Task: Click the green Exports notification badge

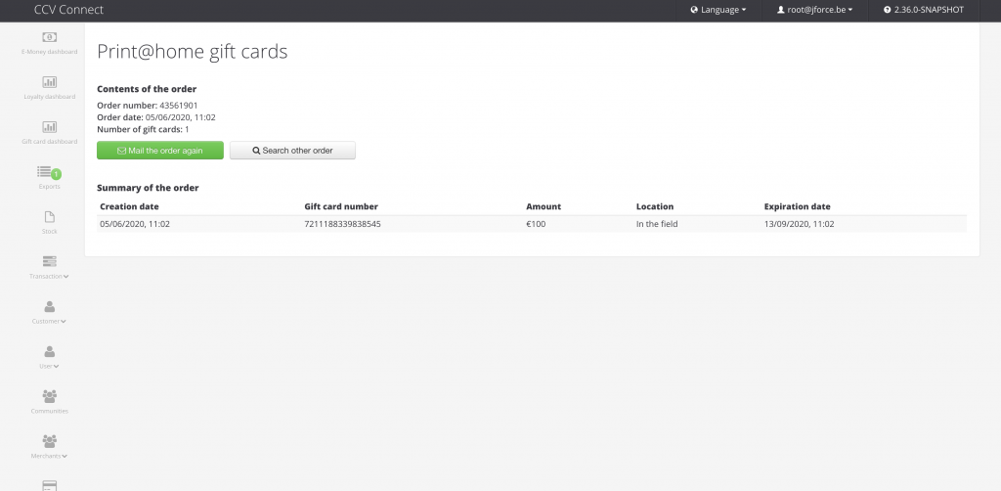Action: [56, 174]
